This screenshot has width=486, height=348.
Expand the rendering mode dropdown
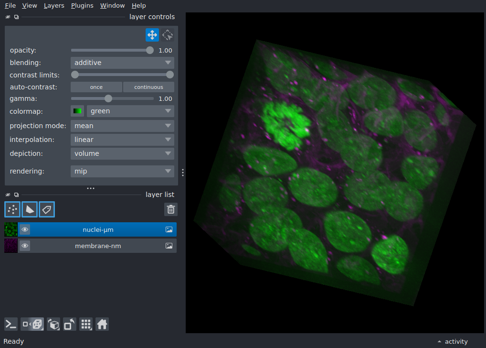tap(122, 171)
